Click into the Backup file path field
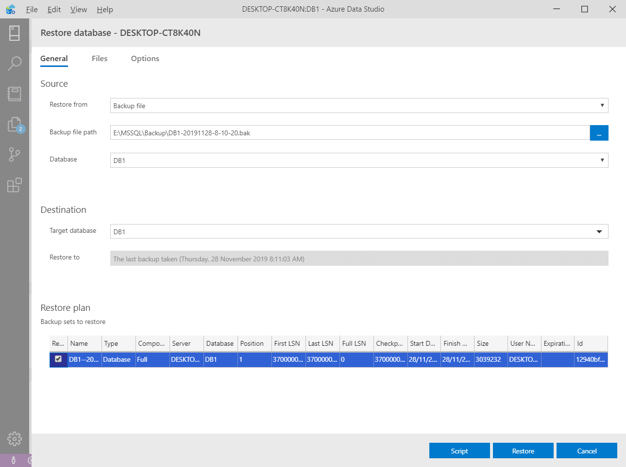This screenshot has width=626, height=467. click(x=350, y=133)
